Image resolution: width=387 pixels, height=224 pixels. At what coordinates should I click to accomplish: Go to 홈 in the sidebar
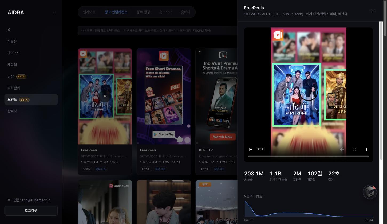[x=31, y=30]
